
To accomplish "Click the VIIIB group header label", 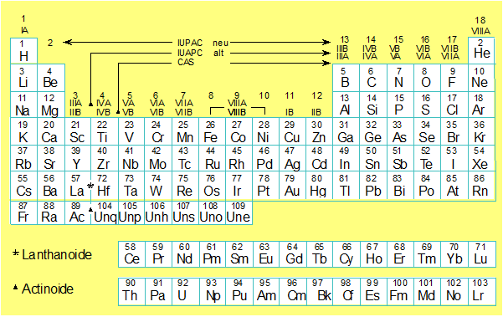I will pyautogui.click(x=237, y=112).
